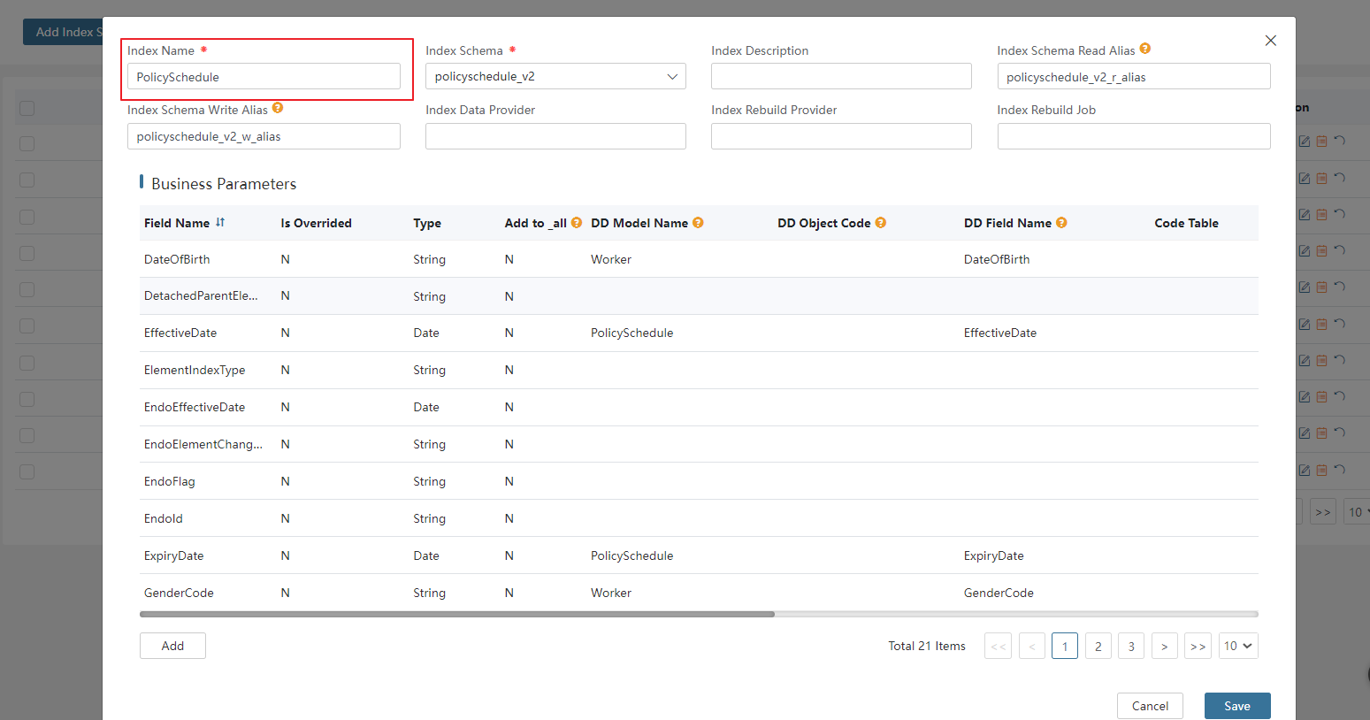Toggle the select-all checkbox in the background table header
The height and width of the screenshot is (720, 1370).
point(27,108)
